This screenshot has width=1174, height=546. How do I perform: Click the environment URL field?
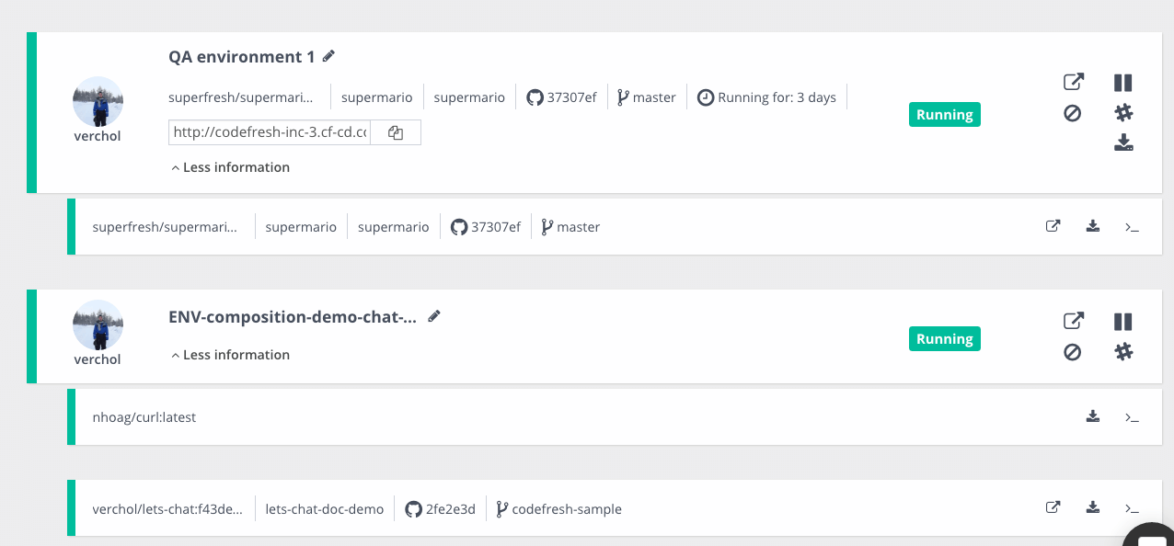point(270,132)
